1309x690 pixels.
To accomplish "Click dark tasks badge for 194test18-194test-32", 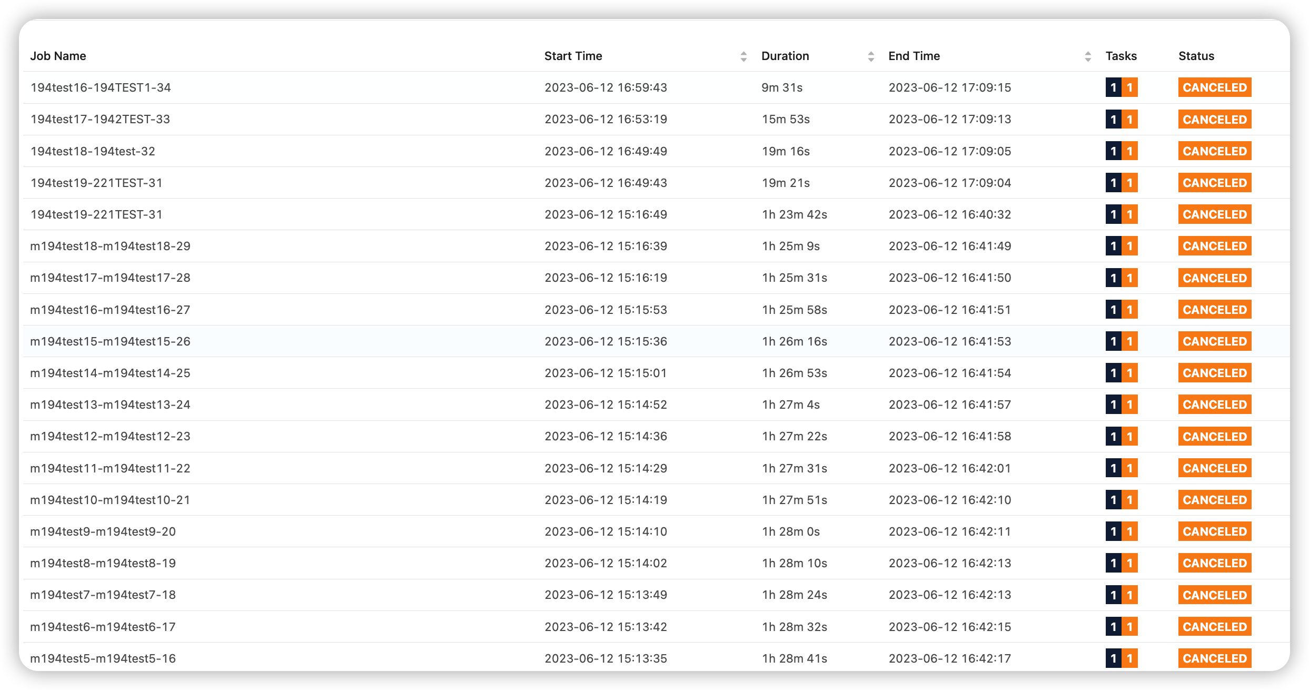I will [1113, 151].
